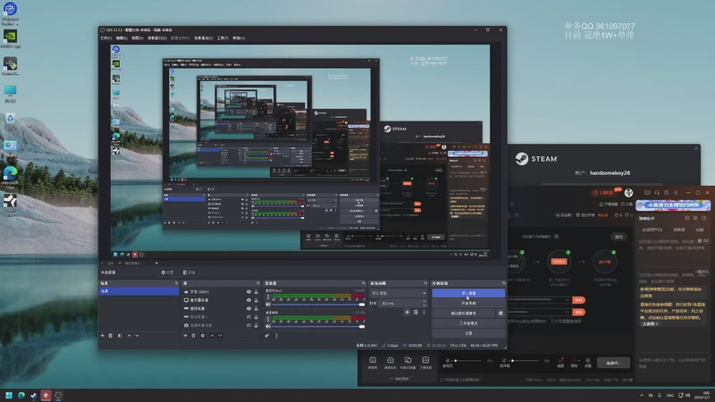The image size is (715, 402).
Task: Adjust the 麦克风/Aux volume slider
Action: coord(318,304)
